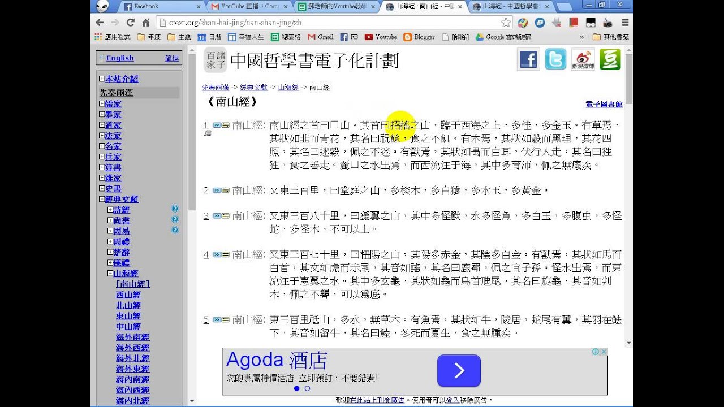
Task: Open the Gmail bookmark
Action: click(320, 37)
